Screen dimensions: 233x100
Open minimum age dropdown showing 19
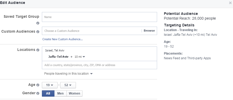(x=50, y=85)
